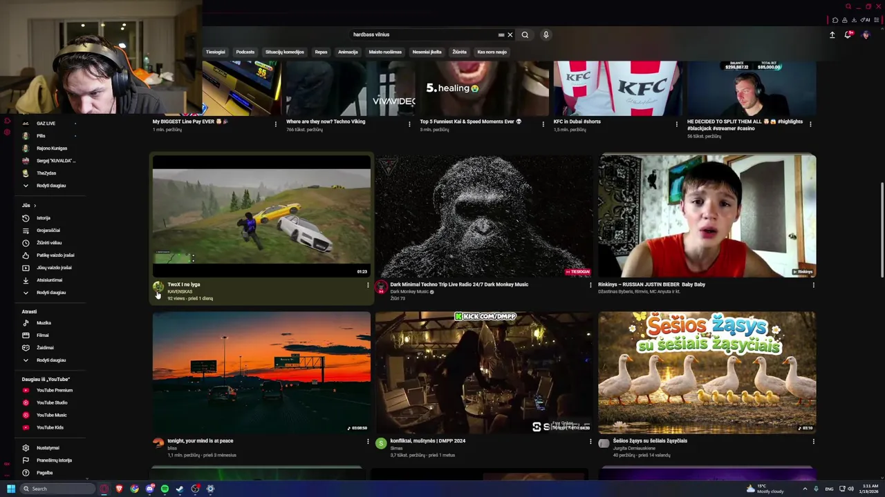Click the Windows taskbar Search box
The height and width of the screenshot is (497, 885).
pos(57,489)
